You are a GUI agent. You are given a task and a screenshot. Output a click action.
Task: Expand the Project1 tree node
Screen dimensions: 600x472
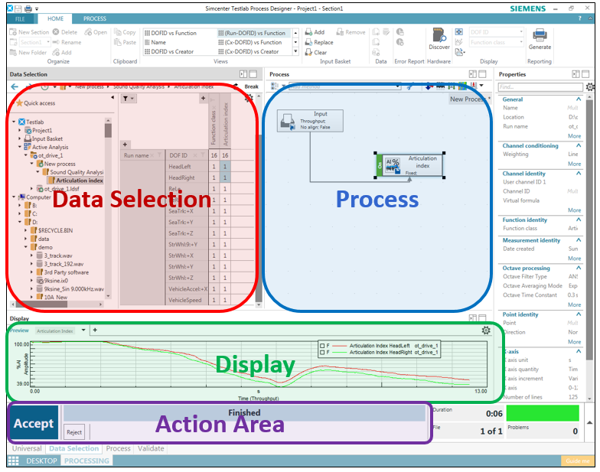pos(20,131)
